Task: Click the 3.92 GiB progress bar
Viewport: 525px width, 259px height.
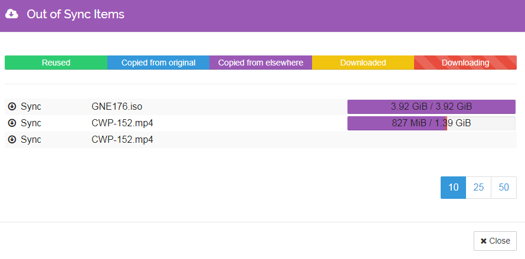Action: click(x=431, y=107)
